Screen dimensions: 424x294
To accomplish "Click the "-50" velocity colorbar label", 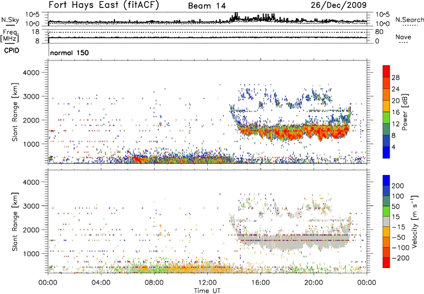I will 398,237.
